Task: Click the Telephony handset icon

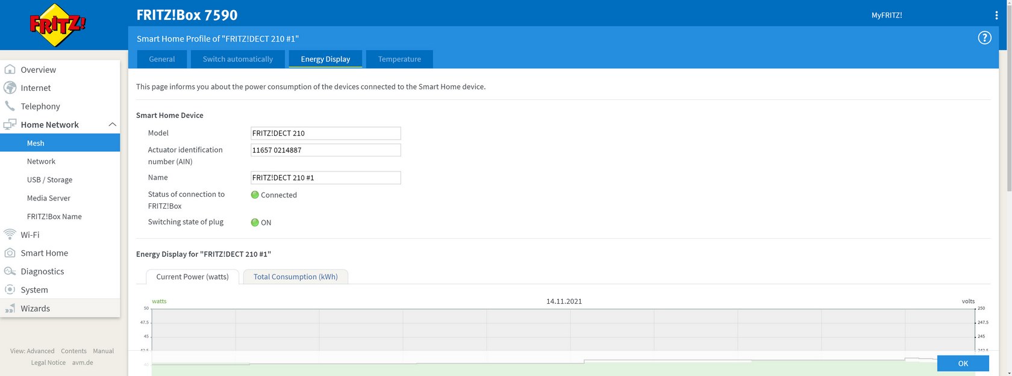Action: pos(10,106)
